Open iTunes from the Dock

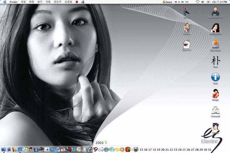25,149
